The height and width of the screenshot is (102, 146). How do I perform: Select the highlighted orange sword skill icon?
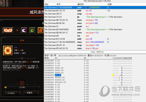(x=41, y=30)
